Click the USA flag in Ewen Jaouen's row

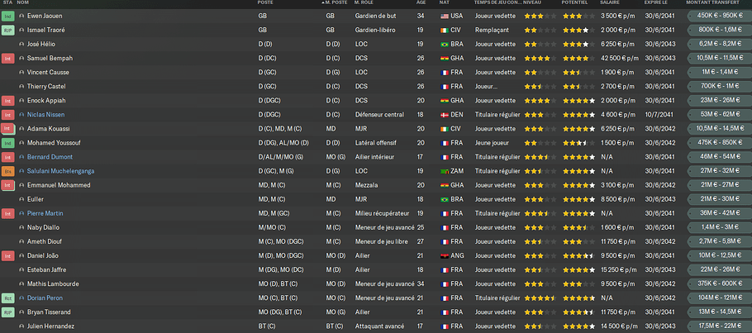445,16
